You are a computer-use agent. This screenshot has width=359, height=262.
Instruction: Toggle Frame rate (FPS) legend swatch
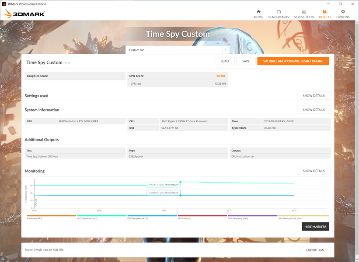point(51,216)
